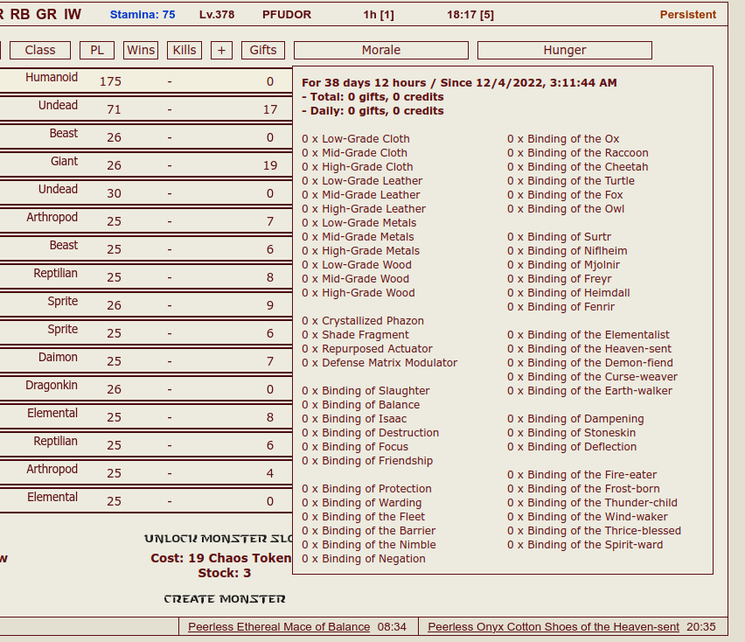Click the 1h [1] timer text
The width and height of the screenshot is (745, 642).
(379, 15)
